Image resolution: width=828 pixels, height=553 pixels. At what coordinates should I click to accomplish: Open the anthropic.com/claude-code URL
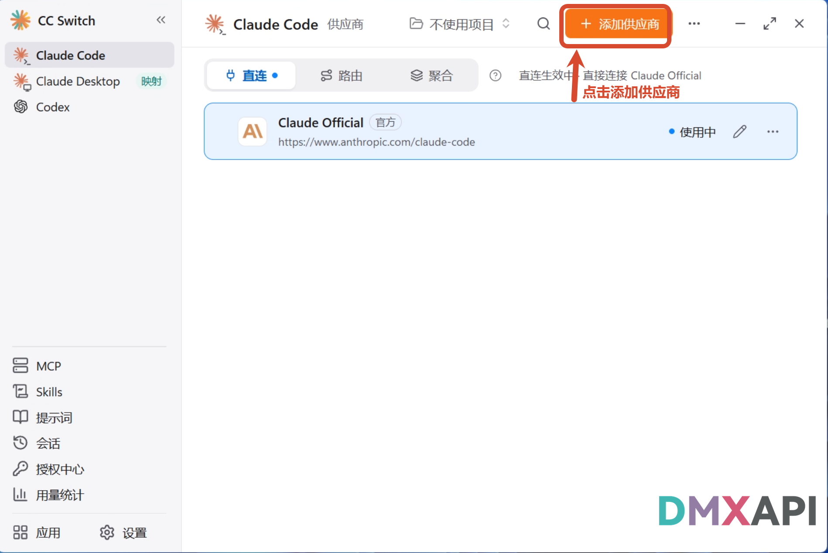tap(376, 142)
